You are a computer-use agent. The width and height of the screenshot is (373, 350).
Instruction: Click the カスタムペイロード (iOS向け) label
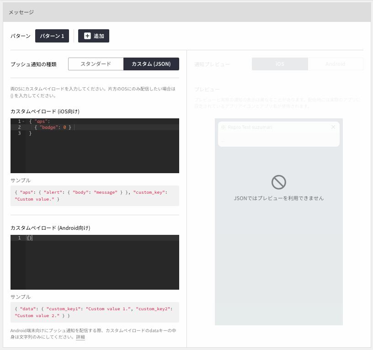coord(45,111)
